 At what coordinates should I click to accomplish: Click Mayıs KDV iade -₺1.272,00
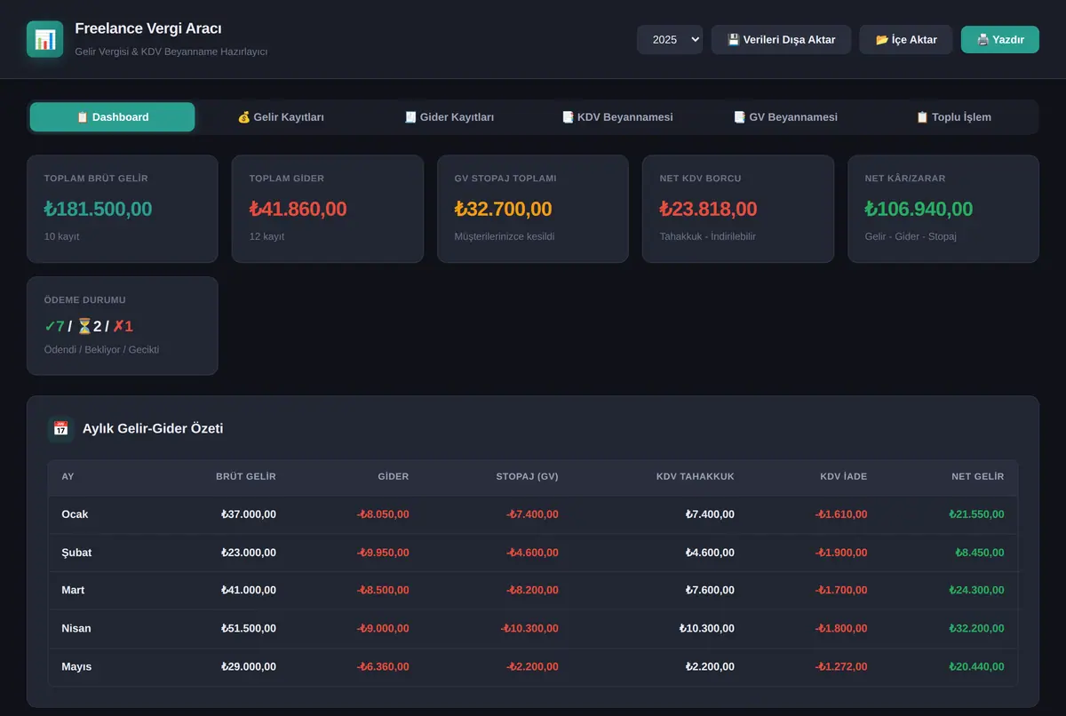point(841,666)
